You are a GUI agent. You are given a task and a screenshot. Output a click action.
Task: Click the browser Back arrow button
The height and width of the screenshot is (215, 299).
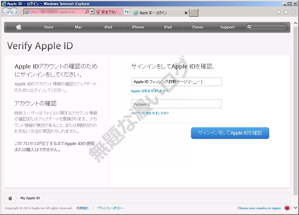tap(6, 12)
